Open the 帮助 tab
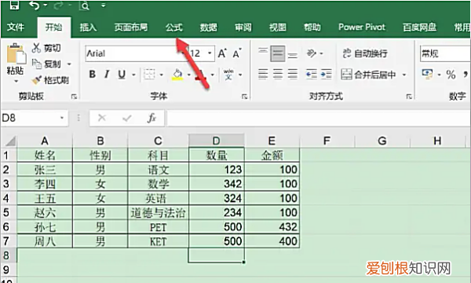471x283 pixels. (312, 27)
